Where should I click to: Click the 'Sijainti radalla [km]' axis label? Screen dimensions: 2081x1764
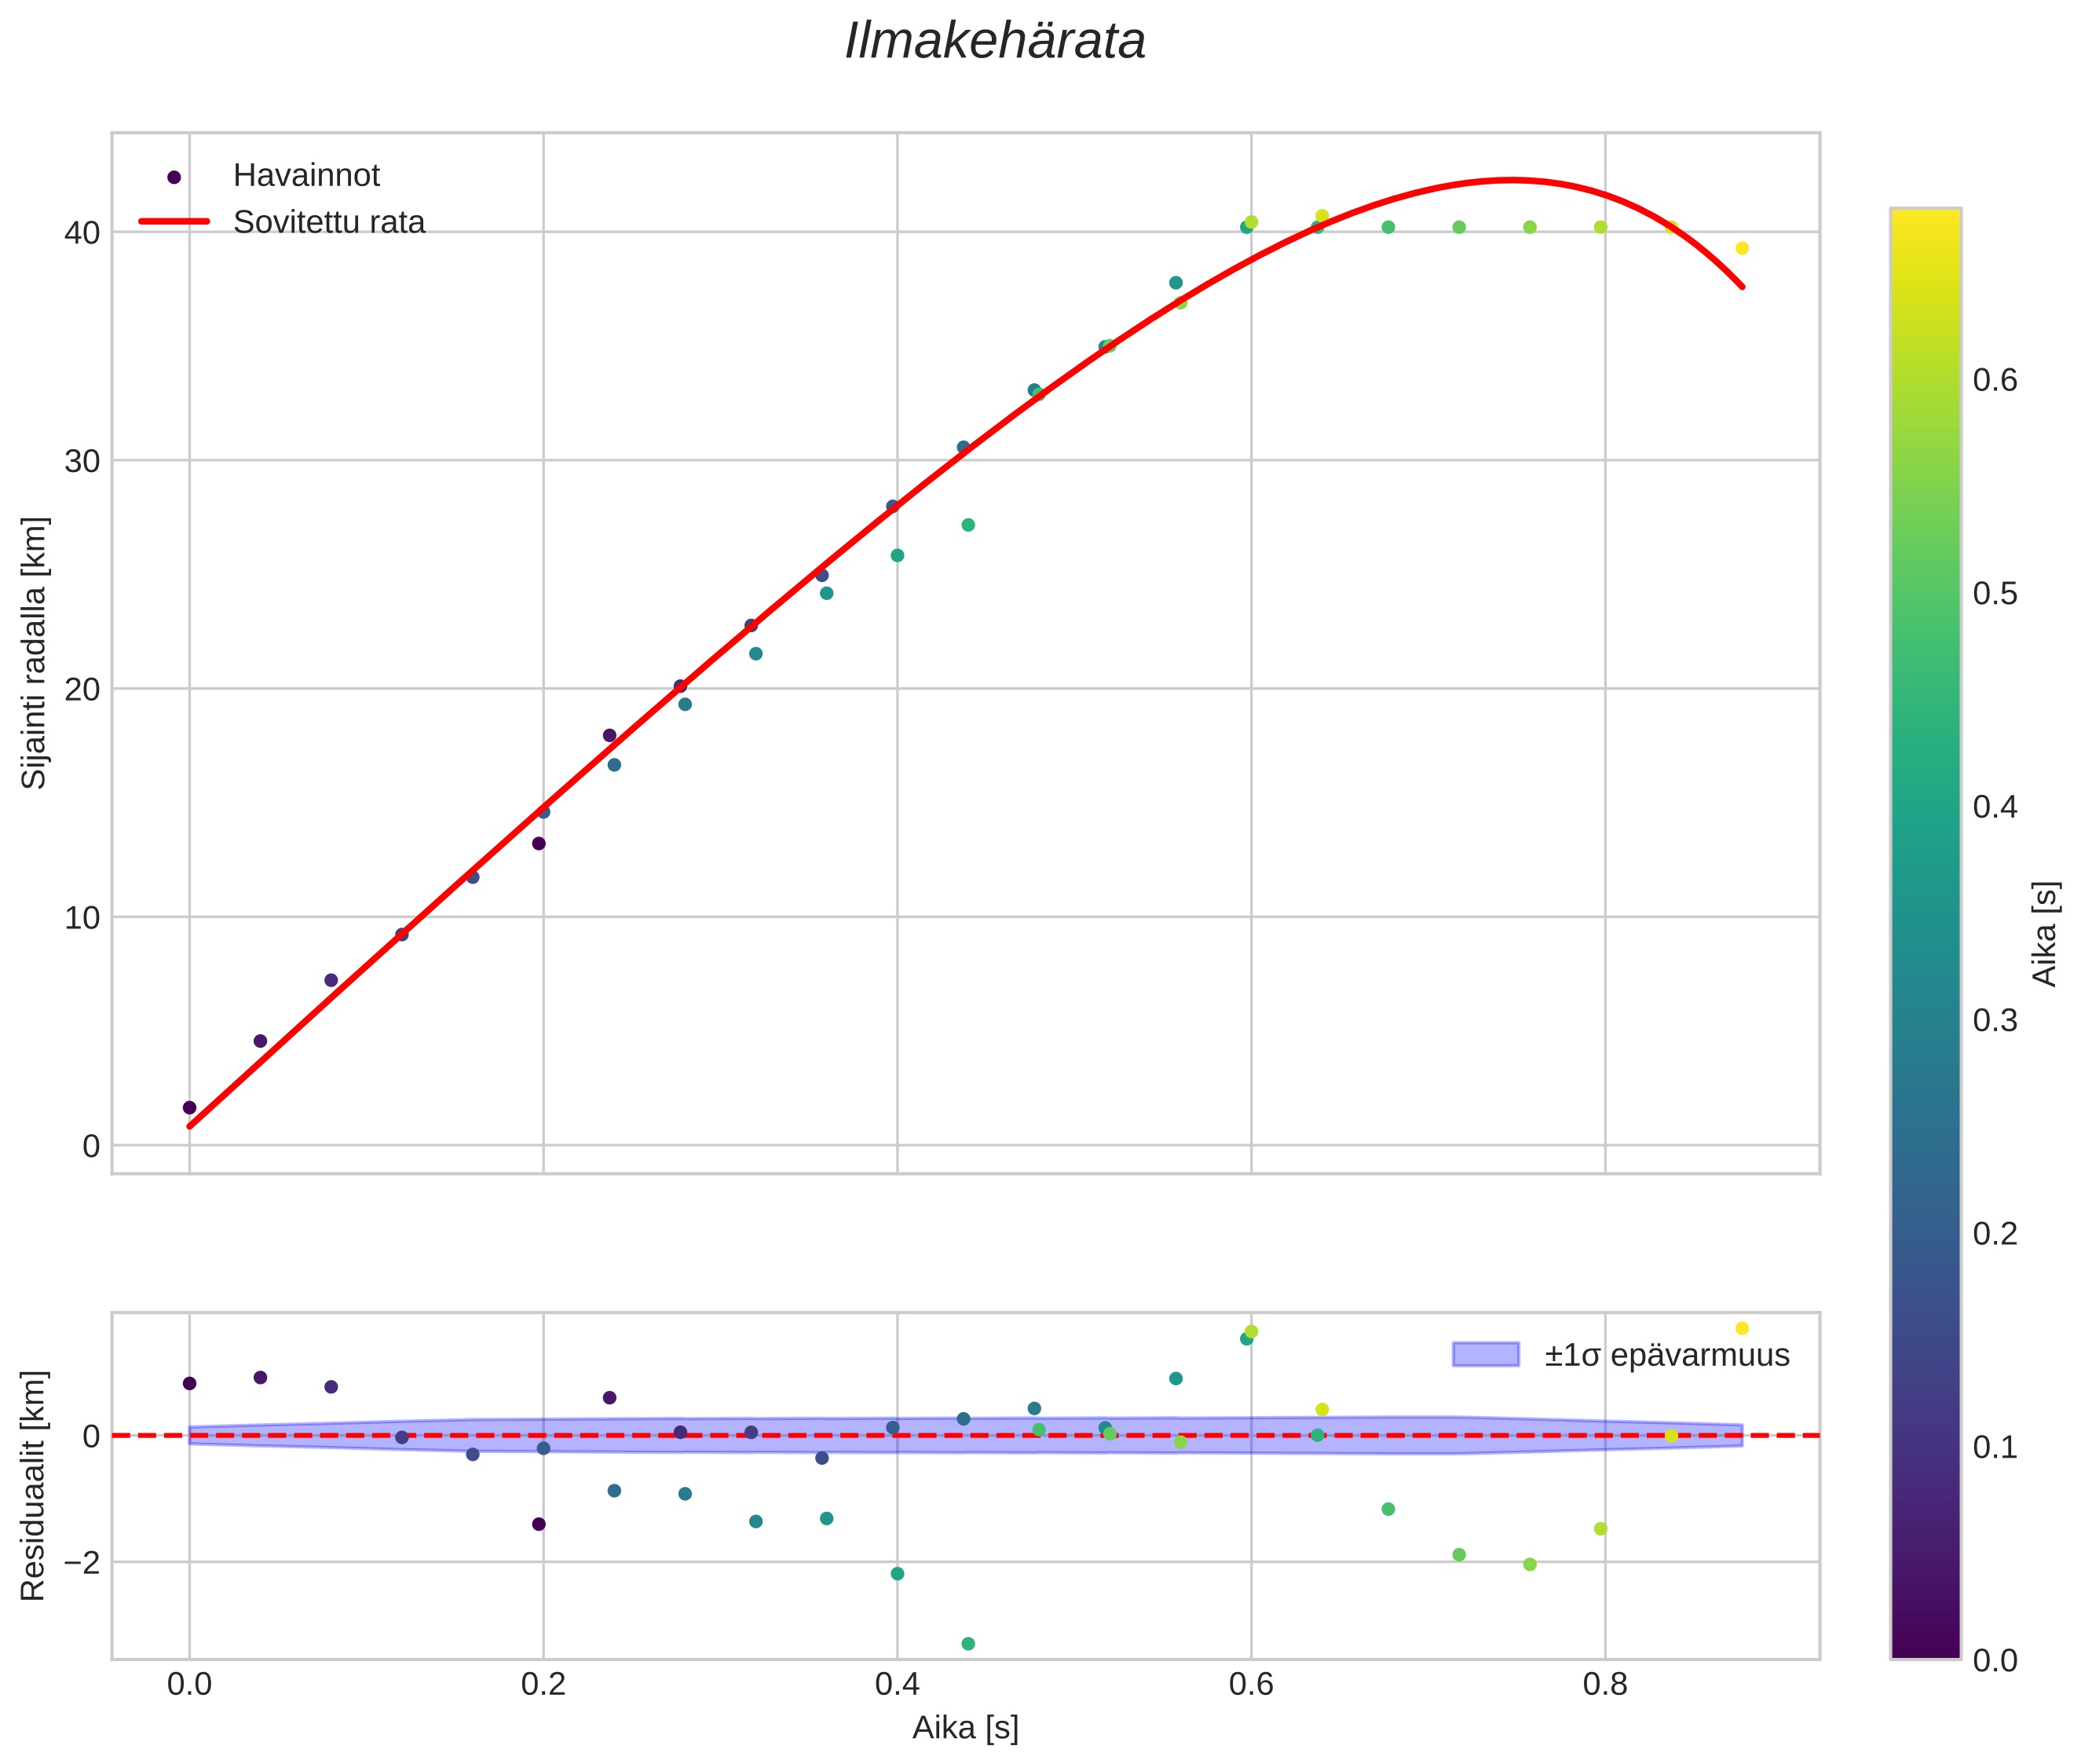click(x=35, y=653)
